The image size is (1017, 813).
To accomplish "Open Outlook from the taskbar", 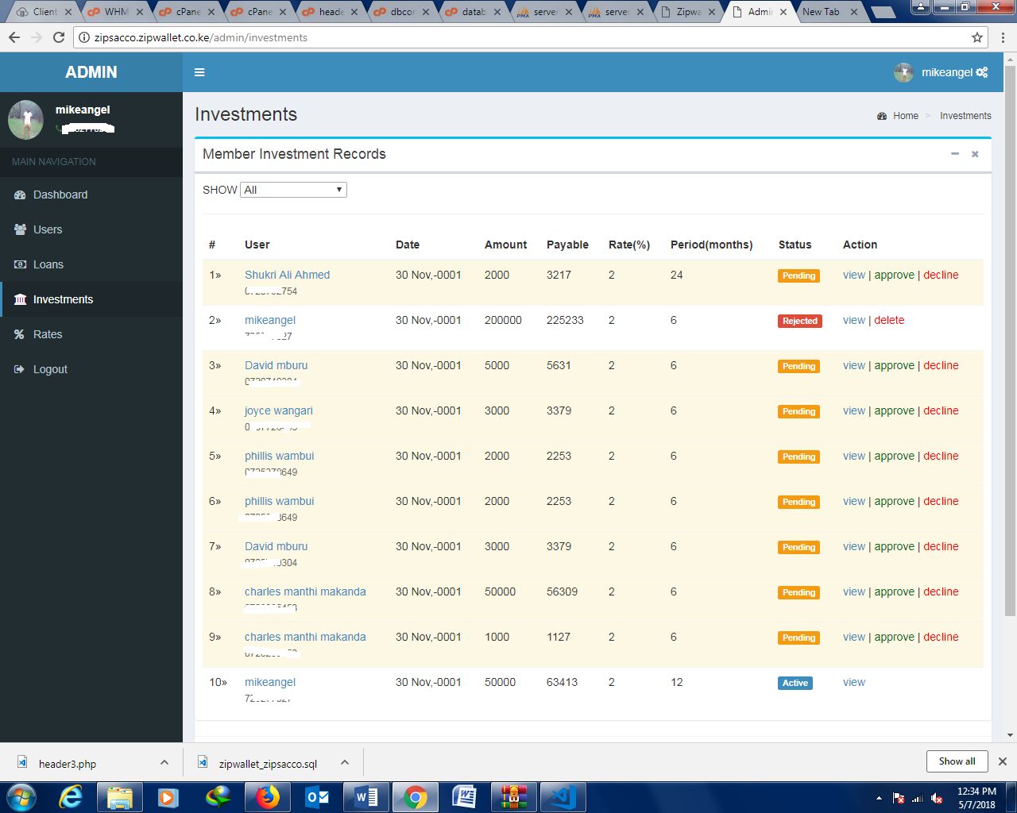I will [x=317, y=797].
